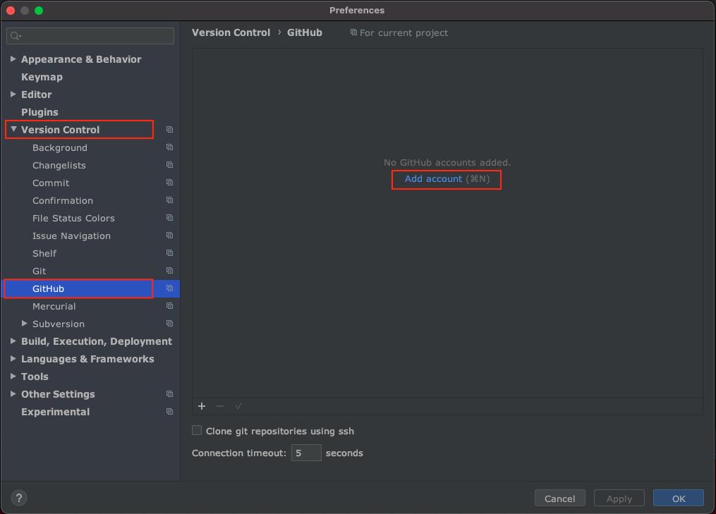This screenshot has width=716, height=514.
Task: Expand Build, Execution, Deployment arrow
Action: (x=13, y=341)
